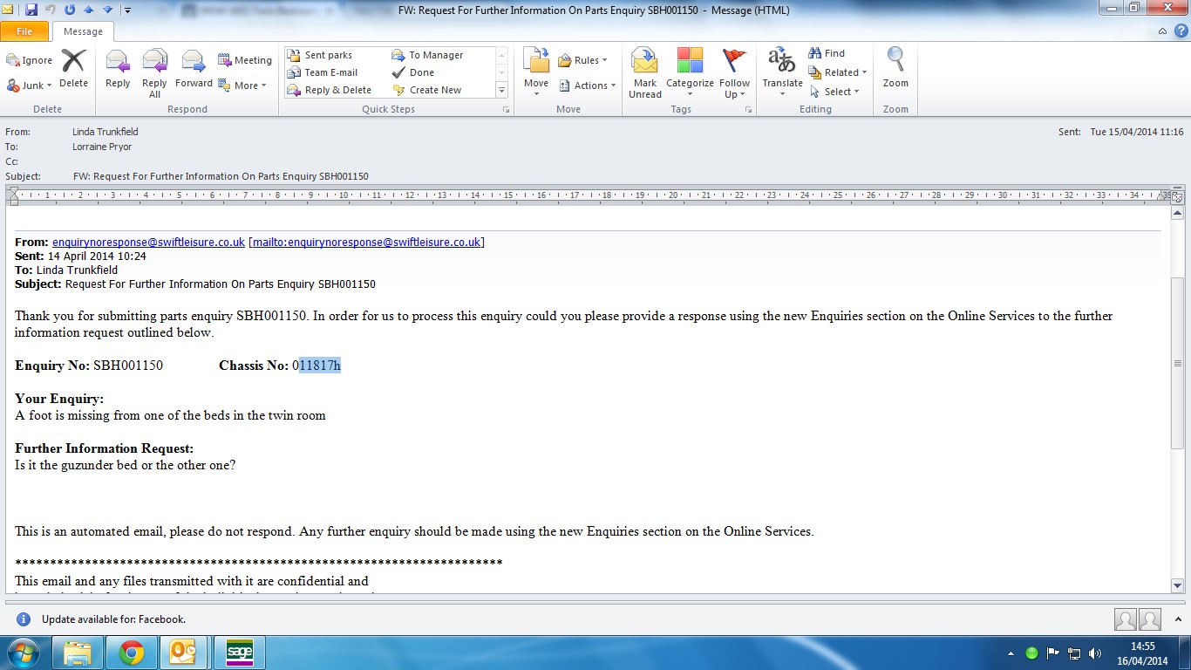Screen dimensions: 1191x670
Task: Click recipient Lorraine Pryor in header
Action: [102, 147]
